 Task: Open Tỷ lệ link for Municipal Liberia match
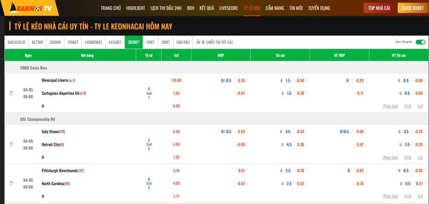click(x=408, y=106)
